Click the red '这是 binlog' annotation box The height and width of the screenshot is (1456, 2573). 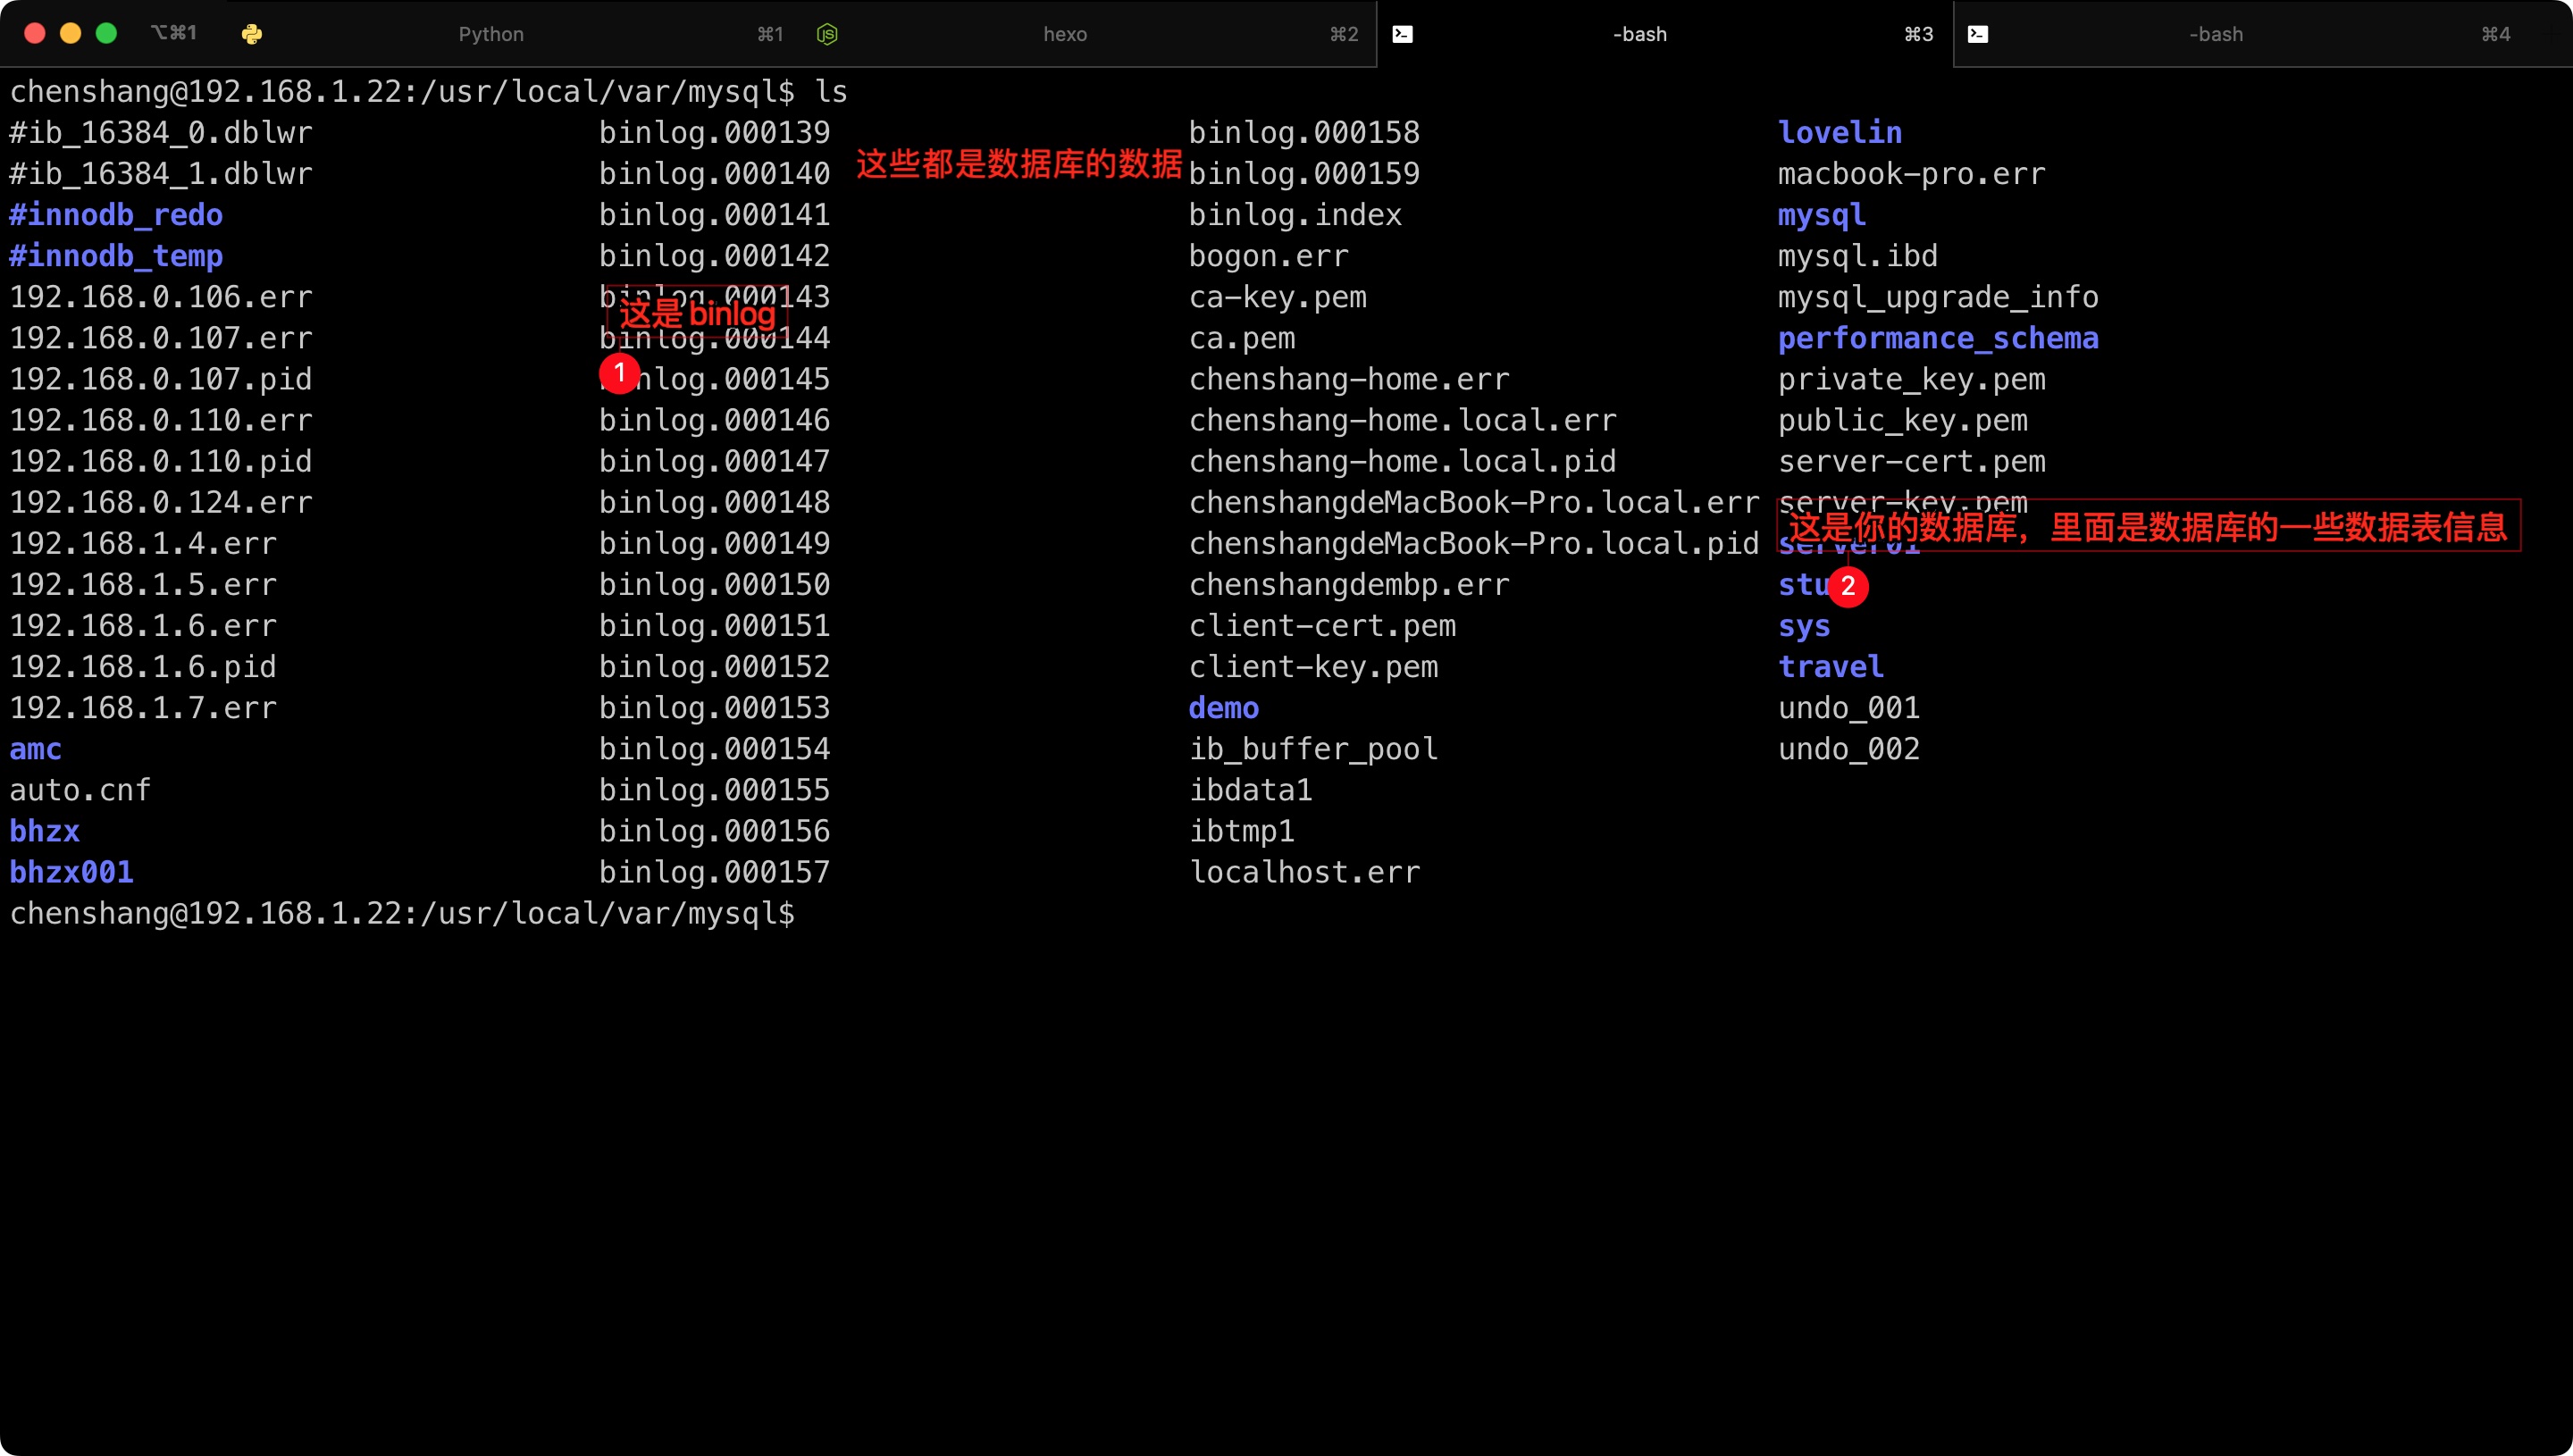[x=697, y=314]
